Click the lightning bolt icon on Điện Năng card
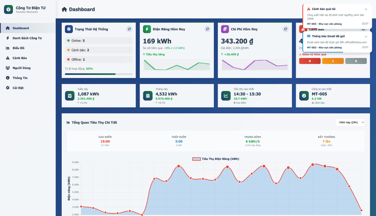This screenshot has height=216, width=376. [147, 29]
